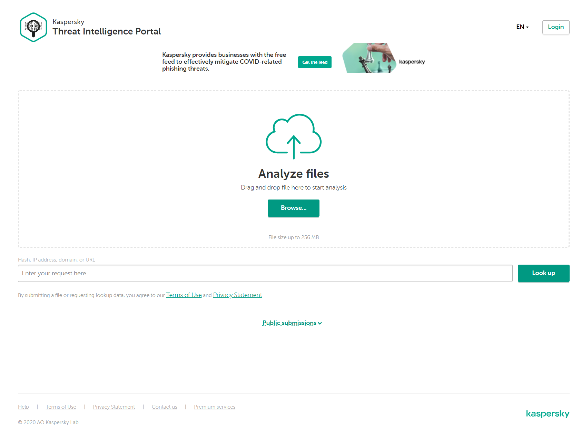This screenshot has height=429, width=581.
Task: Click the '© 2020 AO Kaspersky Lab' copyright text
Action: (x=48, y=422)
